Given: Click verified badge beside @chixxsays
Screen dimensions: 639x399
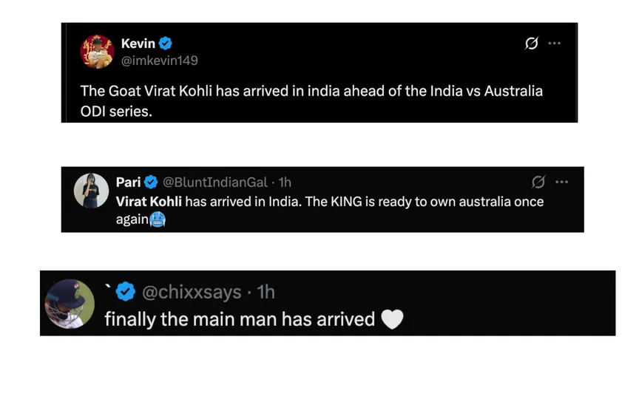Looking at the screenshot, I should click(x=126, y=293).
